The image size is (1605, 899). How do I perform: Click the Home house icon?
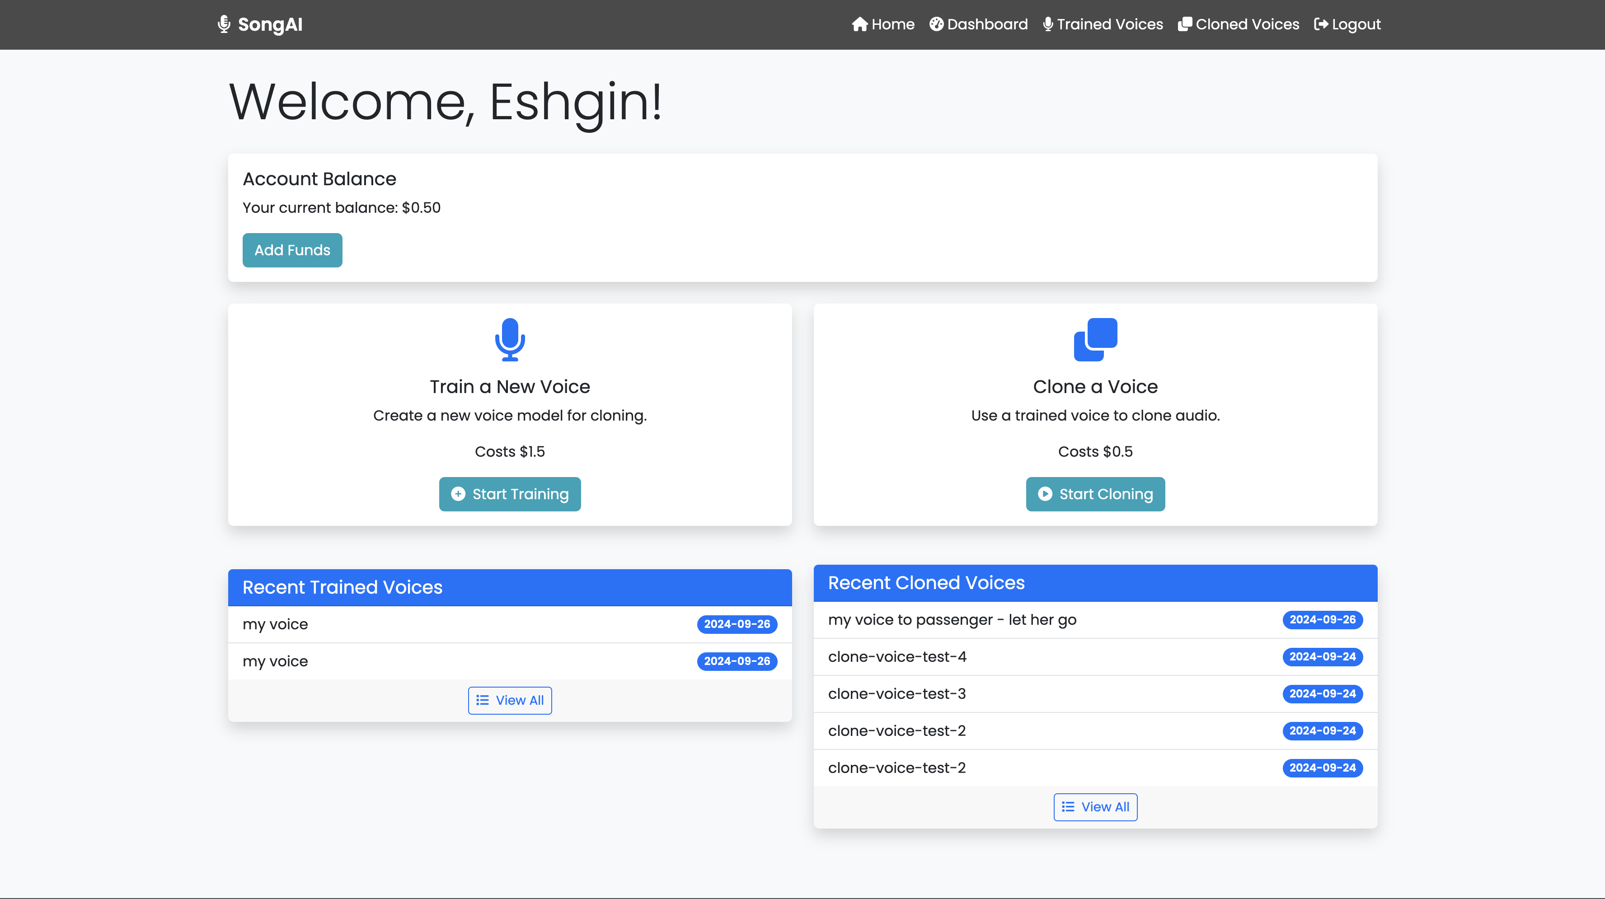(x=860, y=24)
